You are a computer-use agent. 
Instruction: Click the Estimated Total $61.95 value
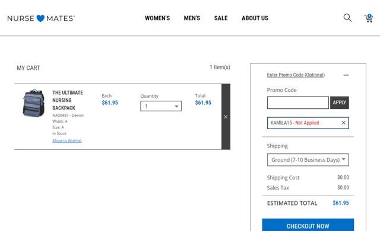(x=340, y=203)
